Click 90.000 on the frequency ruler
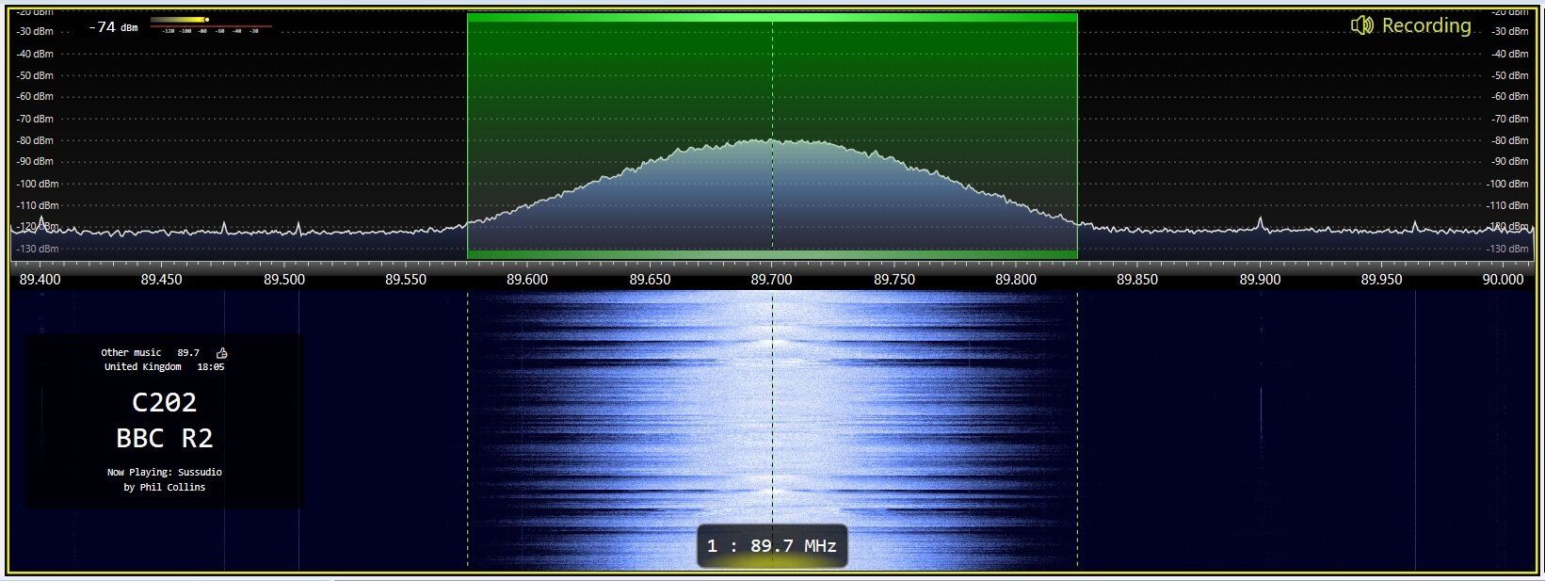The height and width of the screenshot is (581, 1545). [1503, 279]
